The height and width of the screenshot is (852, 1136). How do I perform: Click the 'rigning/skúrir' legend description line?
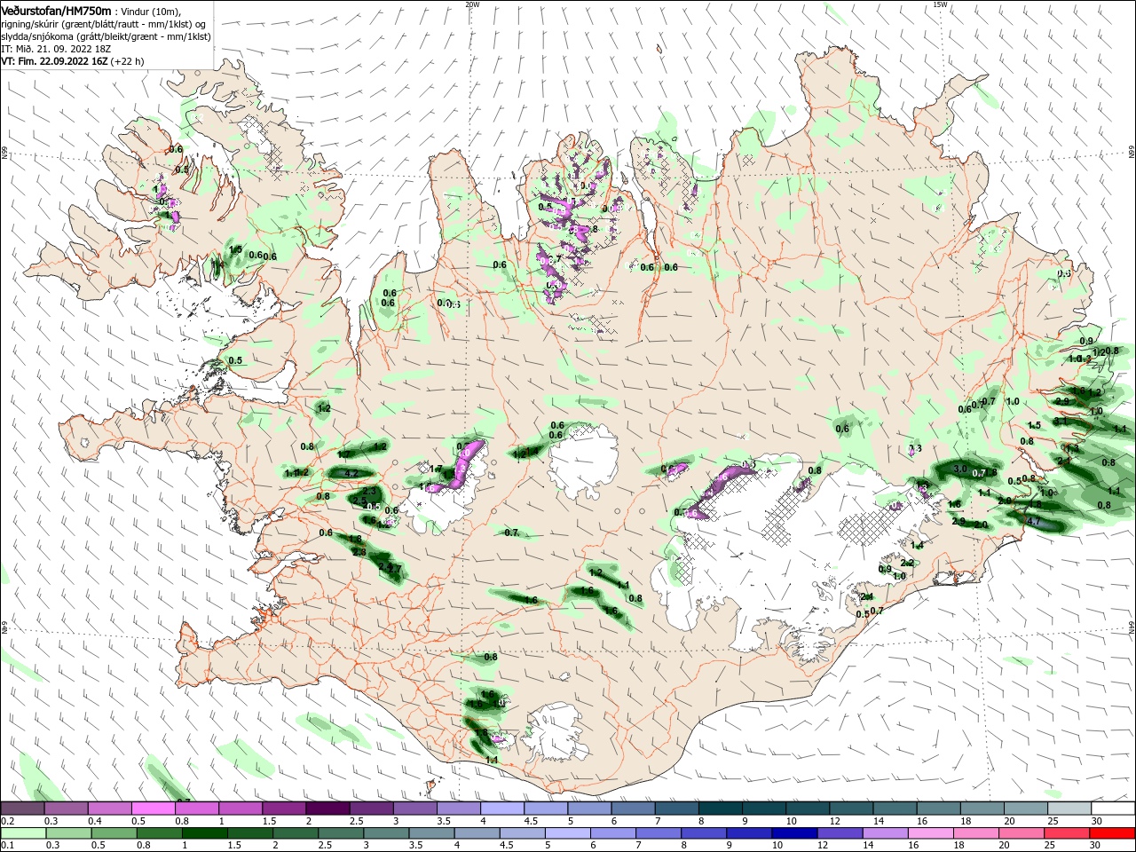(x=103, y=24)
